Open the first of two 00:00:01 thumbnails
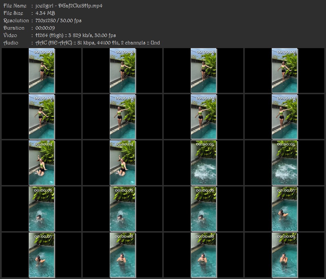Viewport: 326px width, 279px height. click(x=123, y=71)
